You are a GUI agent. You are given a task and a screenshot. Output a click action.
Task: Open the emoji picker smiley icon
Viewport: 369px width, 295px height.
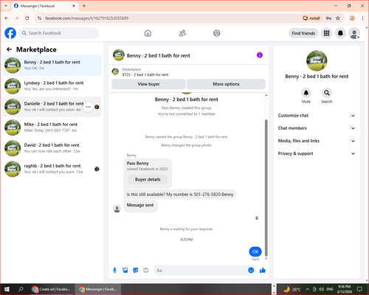click(x=251, y=271)
